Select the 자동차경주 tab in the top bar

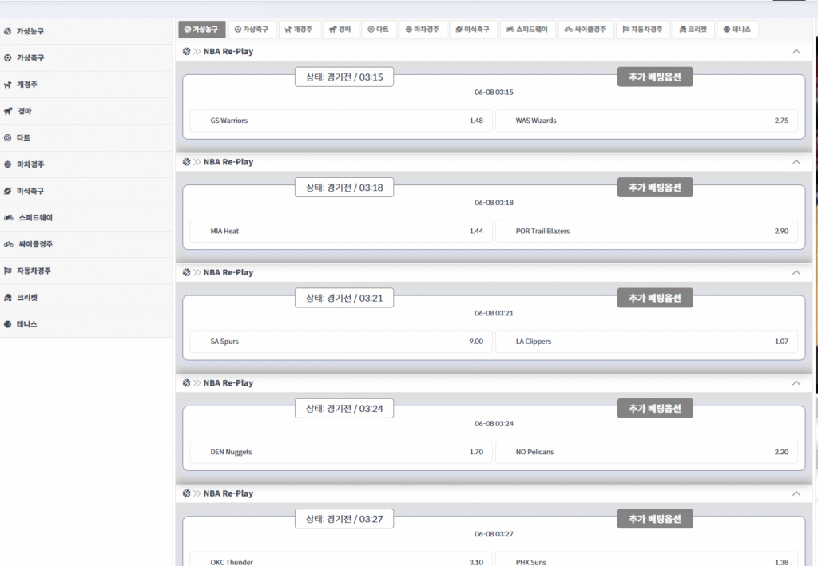point(643,30)
